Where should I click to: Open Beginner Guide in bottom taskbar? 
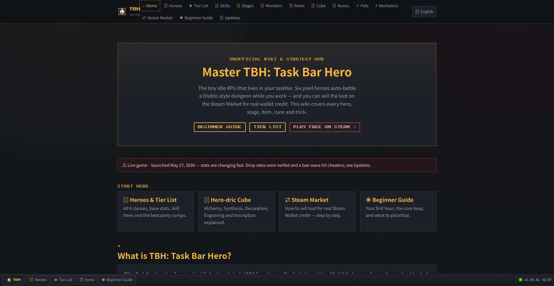117,280
